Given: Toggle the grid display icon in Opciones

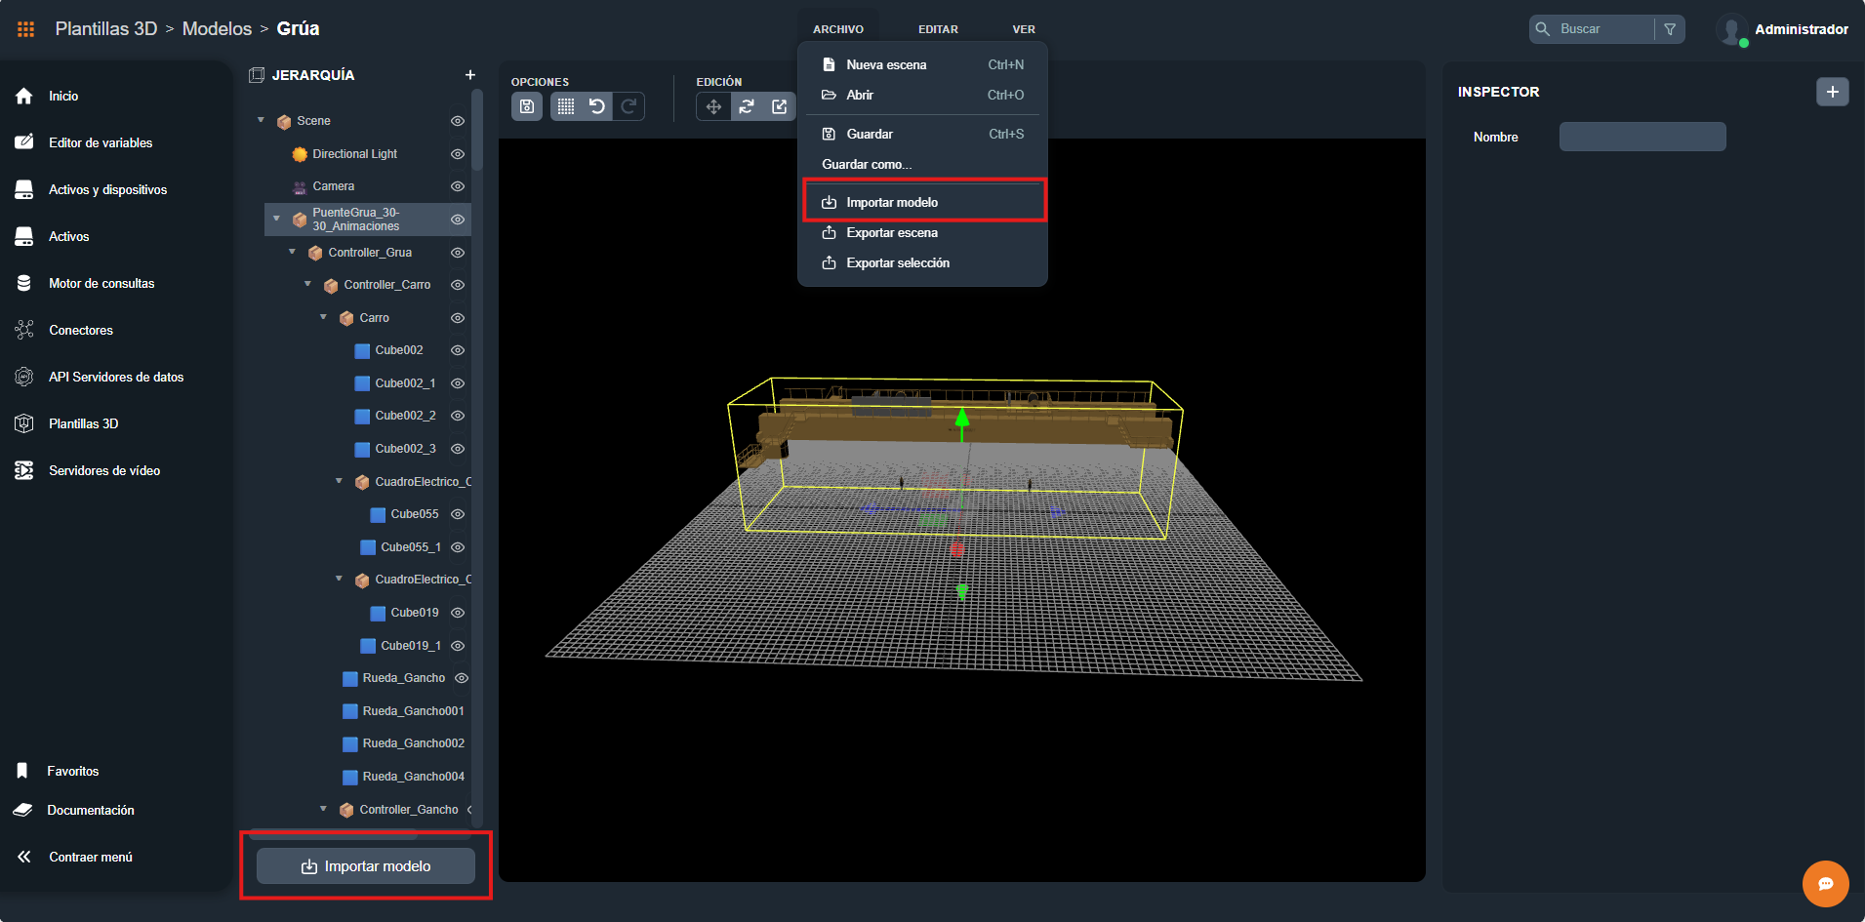Looking at the screenshot, I should click(566, 106).
